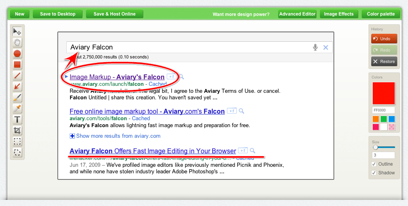The height and width of the screenshot is (206, 408).
Task: Activate the eyedropper color picker tool
Action: point(17,109)
